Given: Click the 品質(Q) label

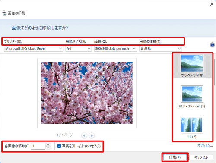Looking at the screenshot, I should click(101, 41).
